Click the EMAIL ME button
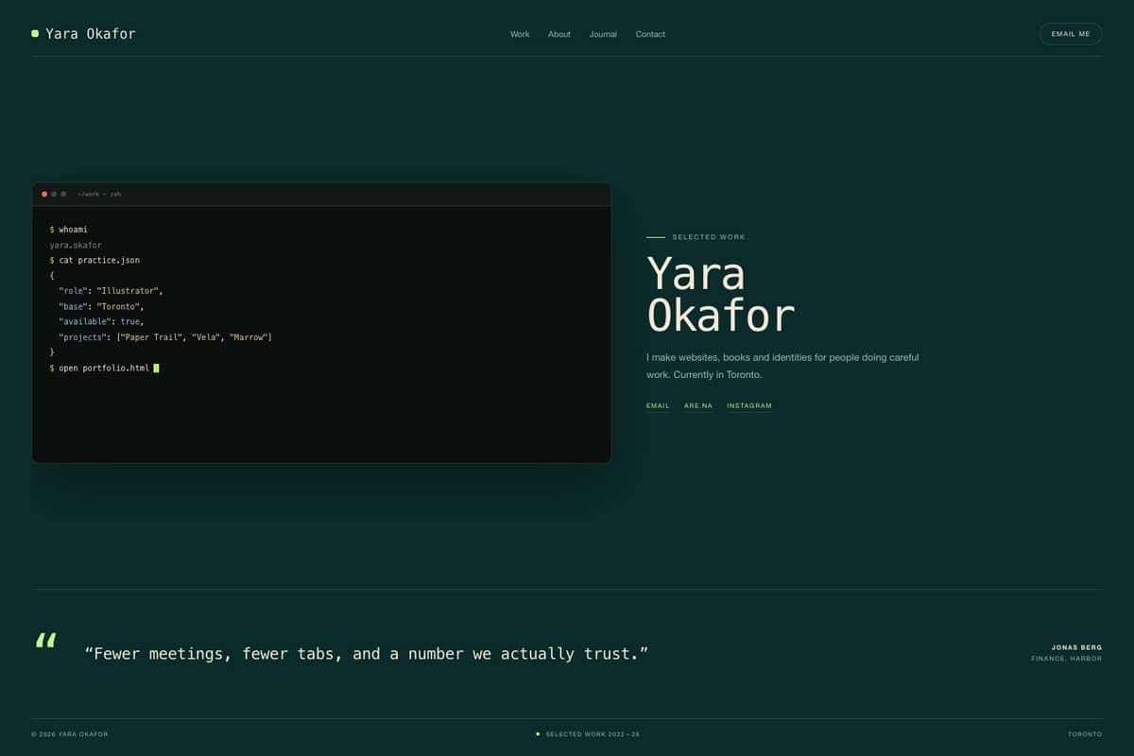 point(1071,34)
